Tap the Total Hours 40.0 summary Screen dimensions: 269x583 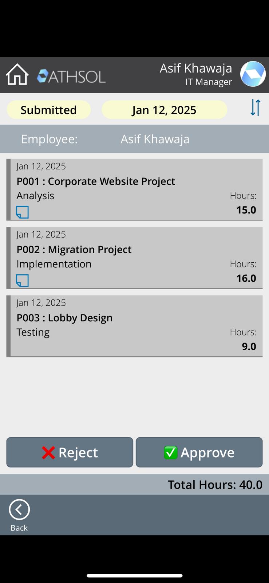215,485
